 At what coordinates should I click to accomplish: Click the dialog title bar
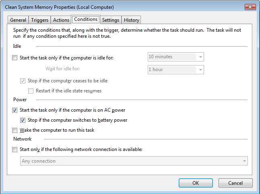click(x=121, y=7)
